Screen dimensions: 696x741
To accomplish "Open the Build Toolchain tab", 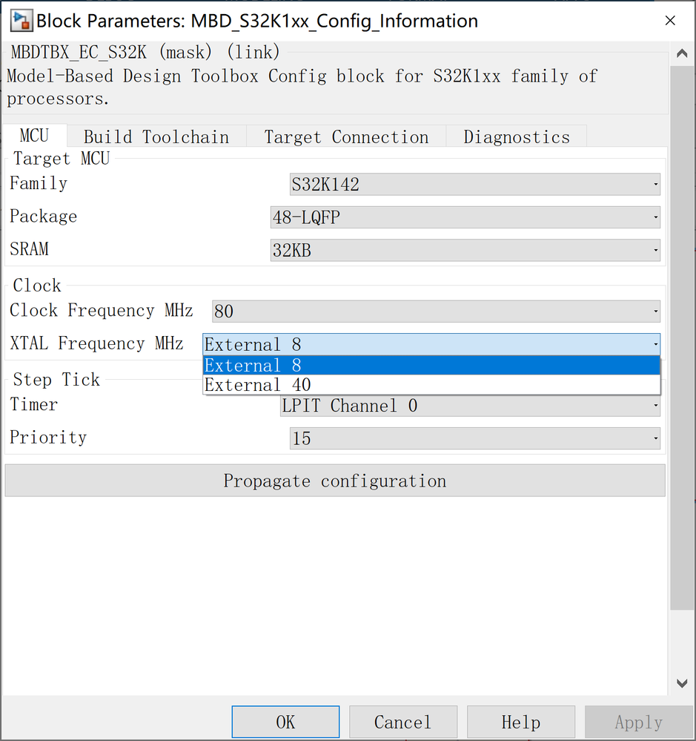I will tap(156, 137).
